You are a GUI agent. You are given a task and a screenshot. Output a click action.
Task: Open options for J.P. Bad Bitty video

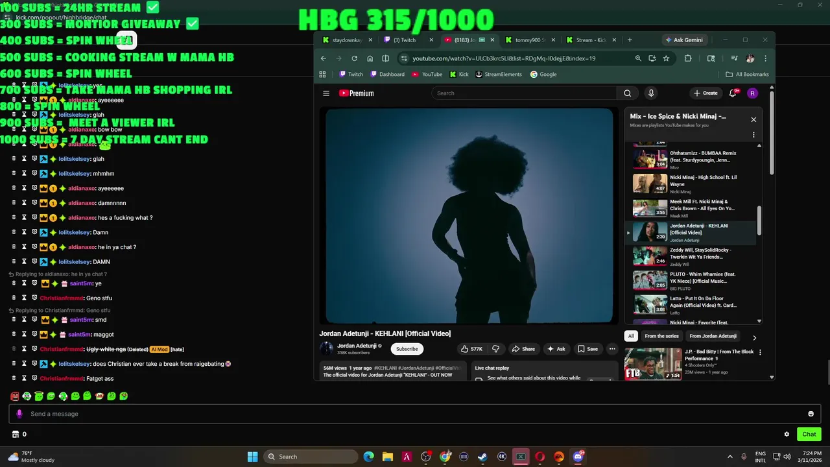[760, 352]
